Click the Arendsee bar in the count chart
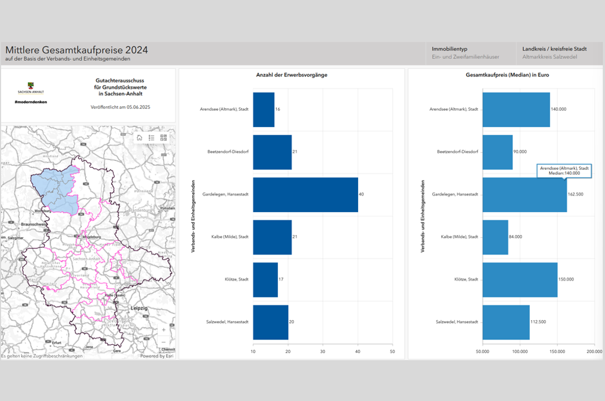605x401 pixels. point(264,109)
